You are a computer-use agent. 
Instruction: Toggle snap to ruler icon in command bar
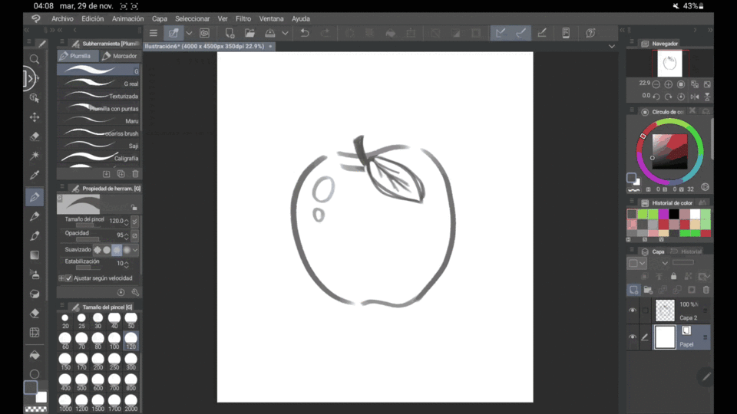tap(501, 33)
